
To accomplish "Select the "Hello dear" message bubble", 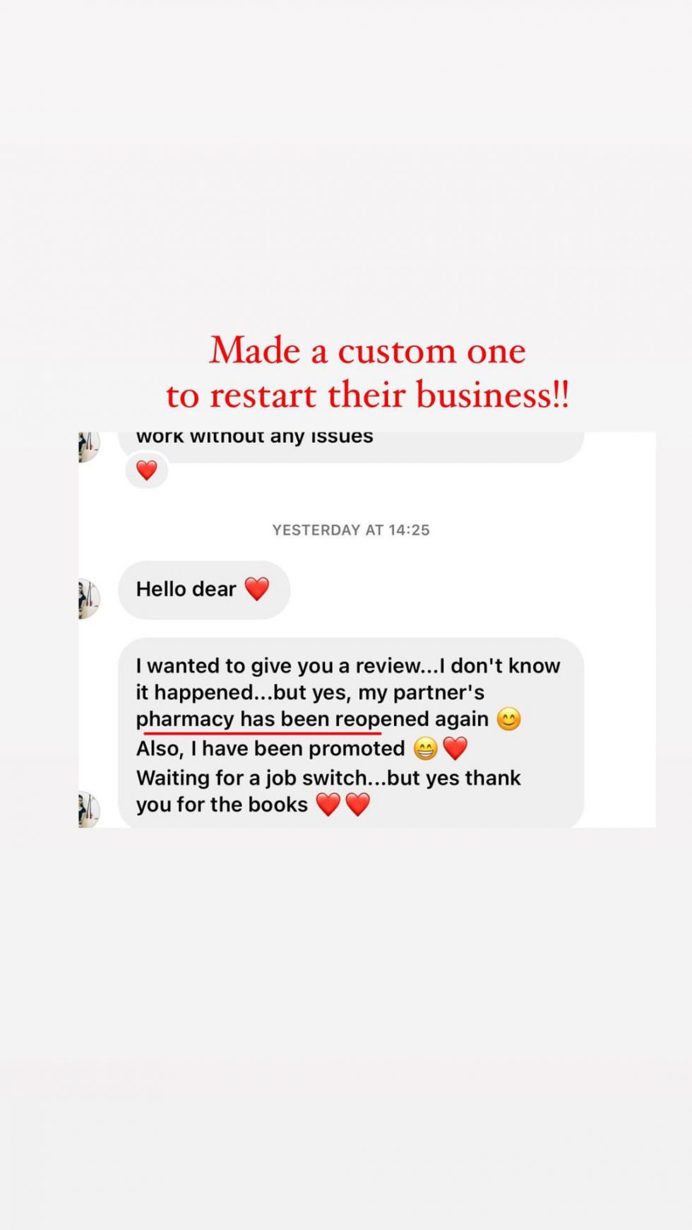I will [204, 590].
